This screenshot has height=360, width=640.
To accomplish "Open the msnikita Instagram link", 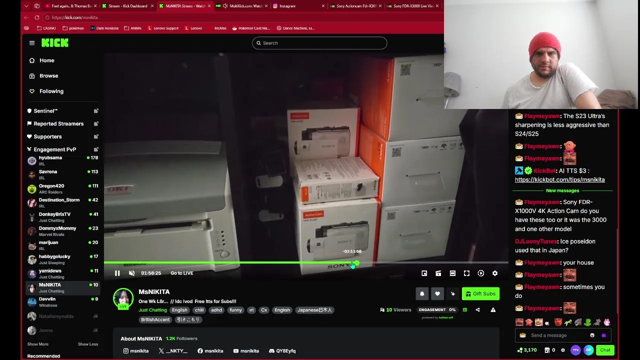I will tap(136, 351).
